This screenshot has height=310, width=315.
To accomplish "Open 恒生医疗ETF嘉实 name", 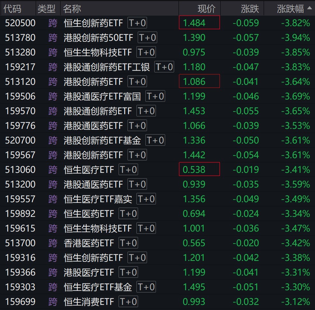I will pos(98,199).
